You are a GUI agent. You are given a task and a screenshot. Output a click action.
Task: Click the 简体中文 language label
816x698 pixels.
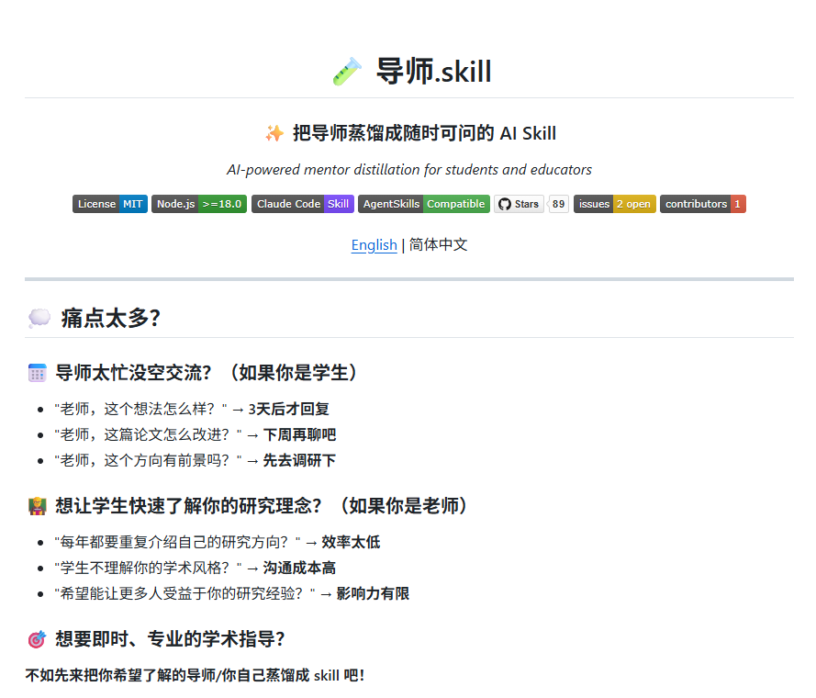point(438,245)
